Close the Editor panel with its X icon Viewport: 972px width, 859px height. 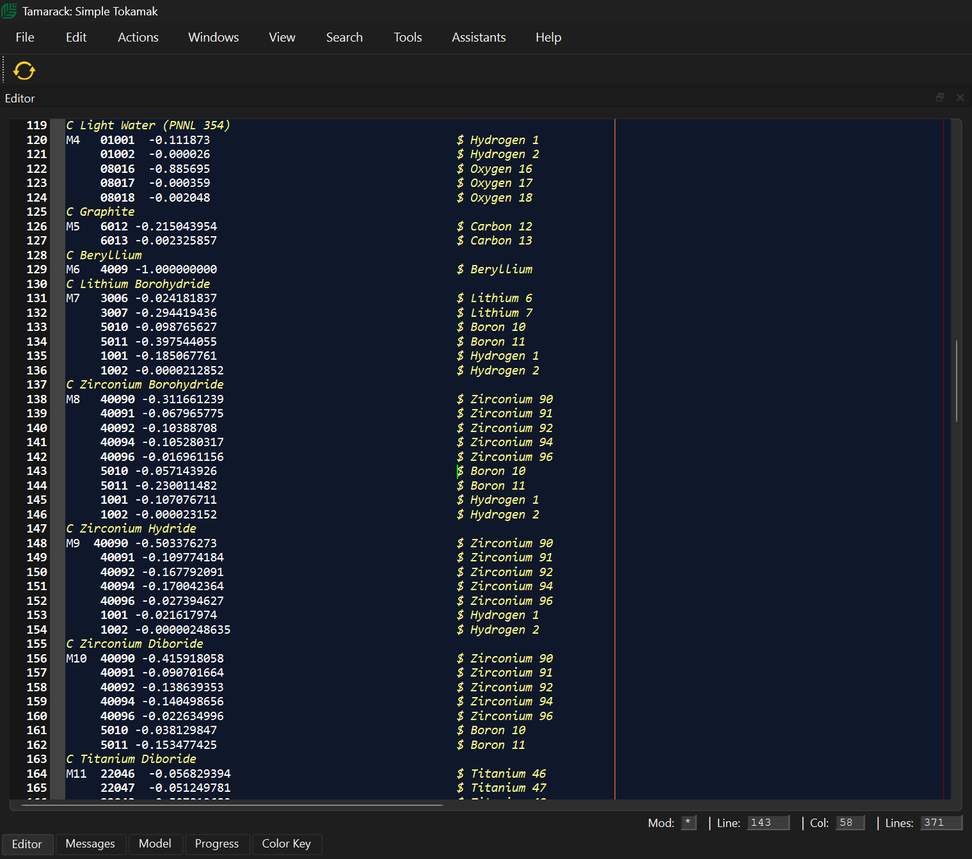tap(960, 97)
